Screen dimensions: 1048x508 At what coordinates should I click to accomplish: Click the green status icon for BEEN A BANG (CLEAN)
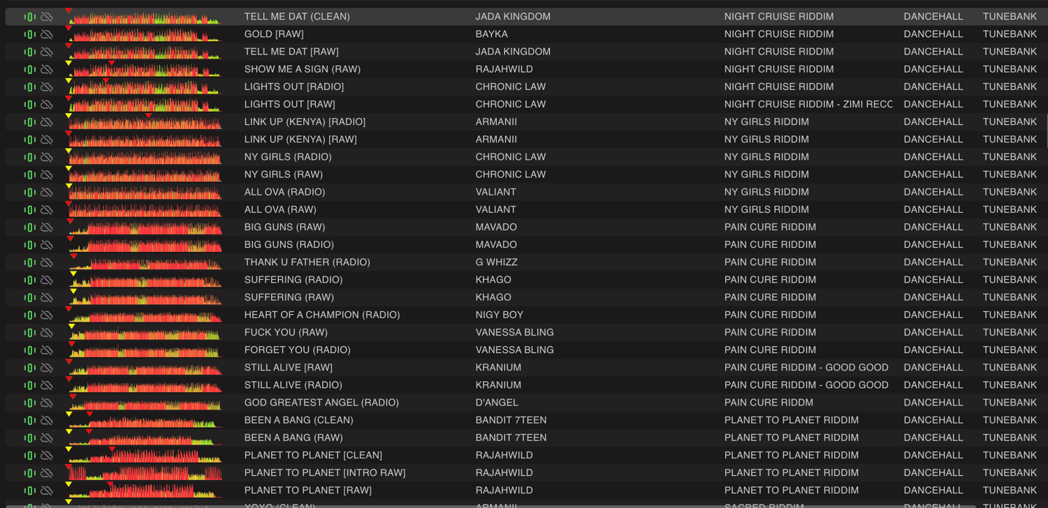tap(29, 420)
